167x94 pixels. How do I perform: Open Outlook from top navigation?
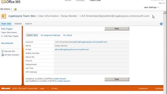(x=80, y=1)
